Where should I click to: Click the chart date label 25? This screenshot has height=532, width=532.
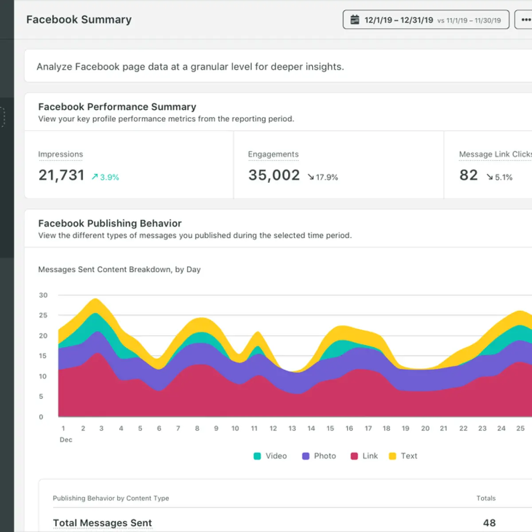(520, 428)
